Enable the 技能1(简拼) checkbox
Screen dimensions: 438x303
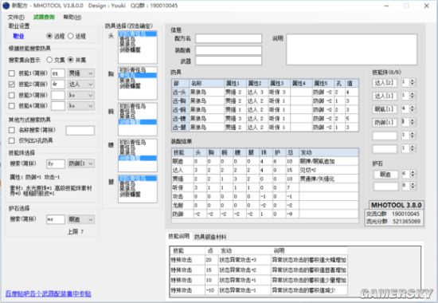coord(12,73)
